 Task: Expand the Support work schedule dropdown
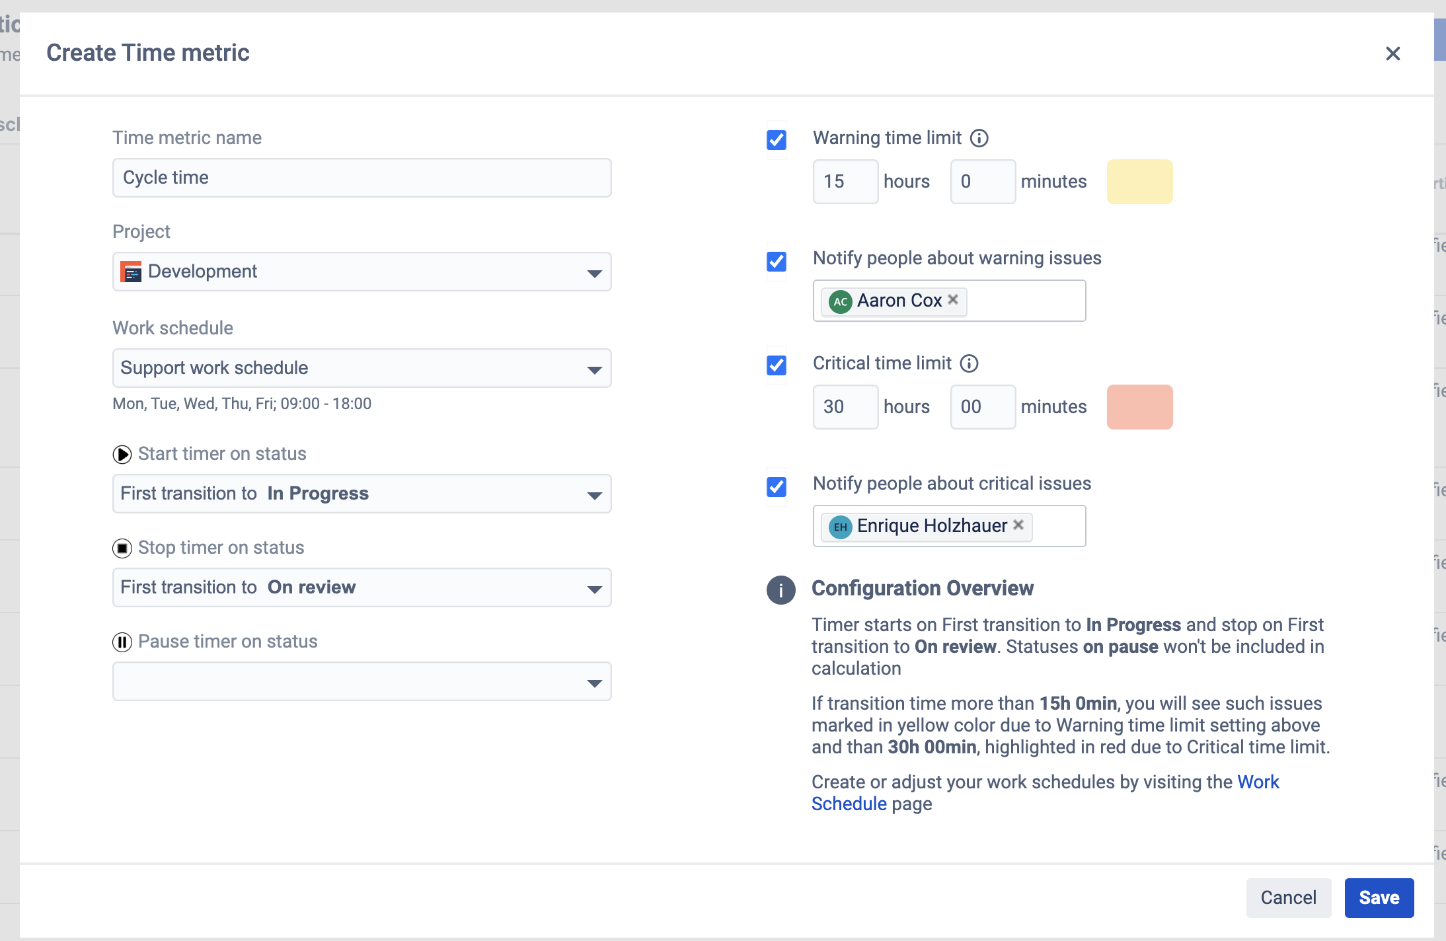(x=361, y=368)
